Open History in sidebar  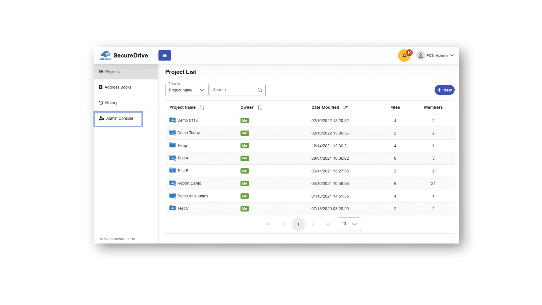pyautogui.click(x=126, y=103)
